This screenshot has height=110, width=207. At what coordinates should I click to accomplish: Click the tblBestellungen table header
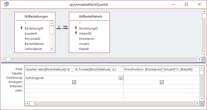coord(35,16)
